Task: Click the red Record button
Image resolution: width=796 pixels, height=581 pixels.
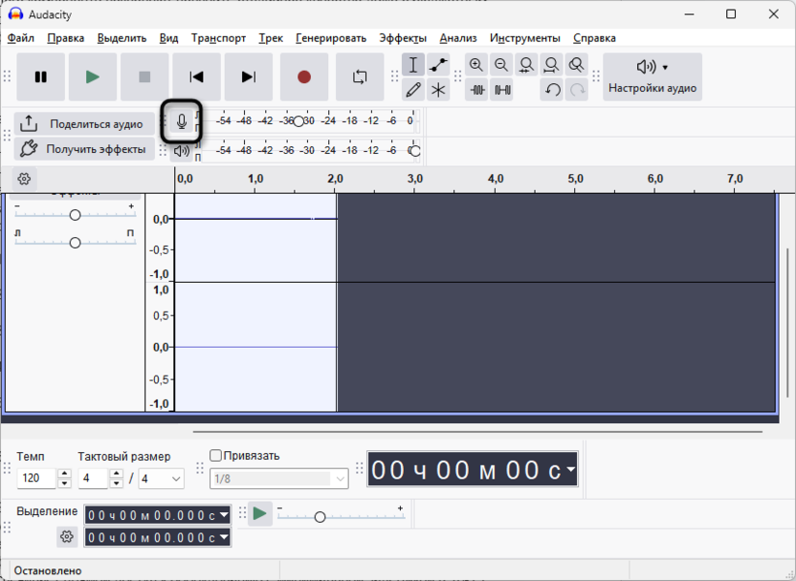Action: click(304, 77)
